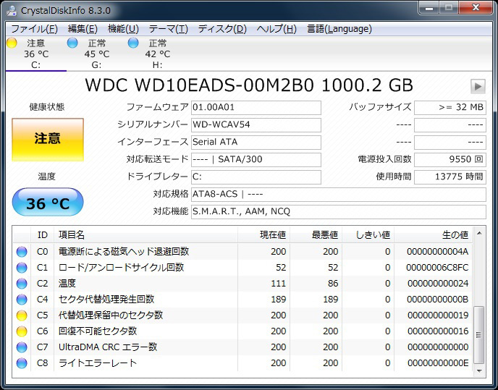Click the S.M.A.R.T., AAM, NCQ features field
The image size is (498, 390).
[x=339, y=212]
